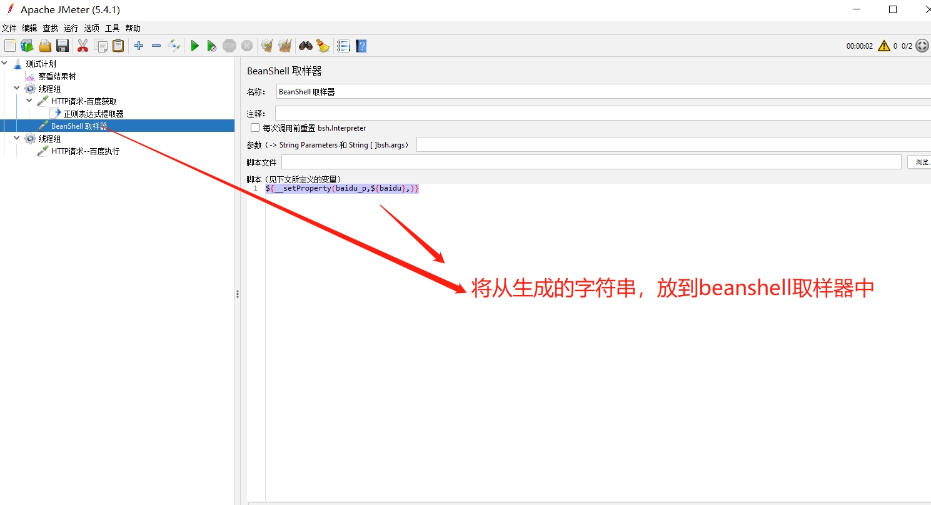
Task: Click the 脚本文件 path input field
Action: tap(591, 162)
